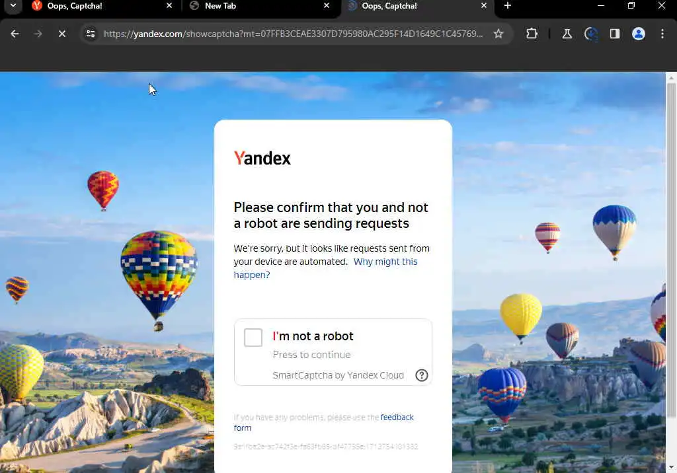Screen dimensions: 677x473
Task: Open the Extensions puzzle icon
Action: pos(532,34)
